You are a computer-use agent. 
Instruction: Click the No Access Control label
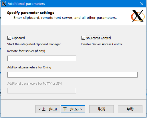(98, 38)
